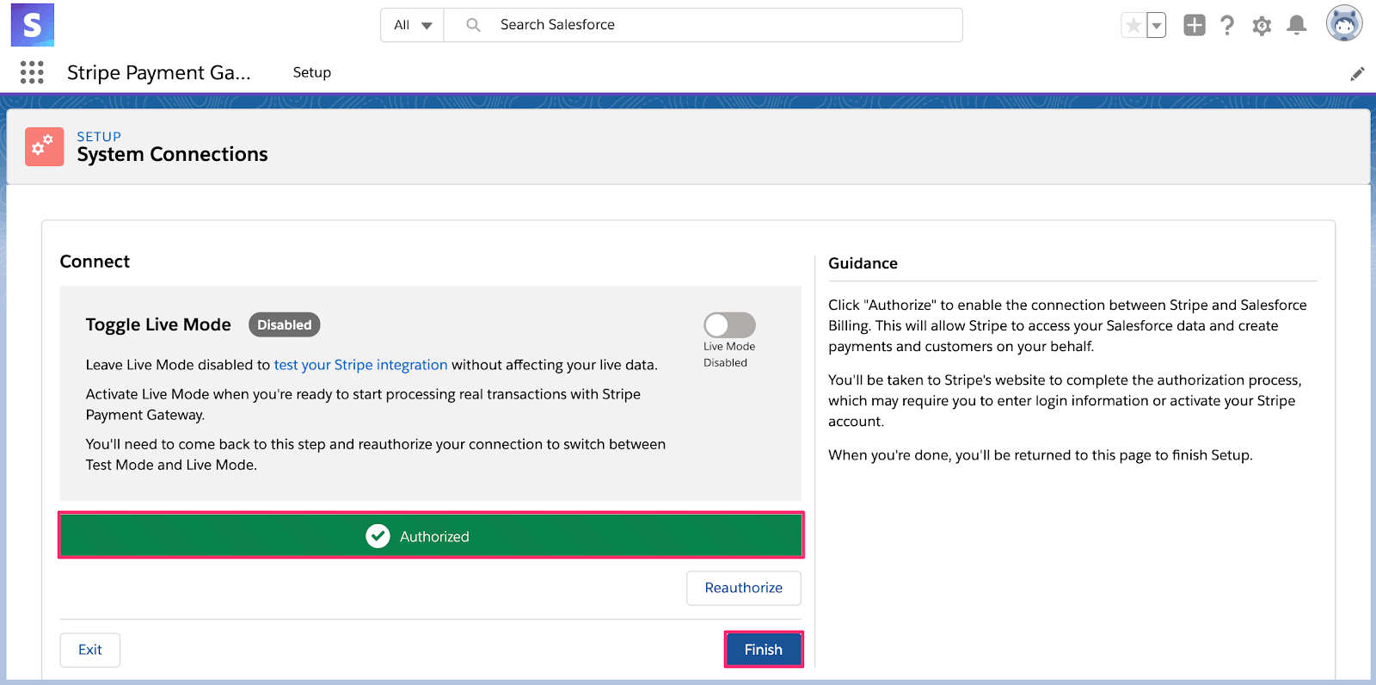Click the Disabled status badge
The image size is (1376, 685).
tap(285, 324)
